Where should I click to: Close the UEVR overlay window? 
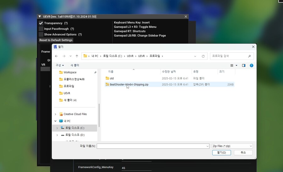(x=186, y=17)
